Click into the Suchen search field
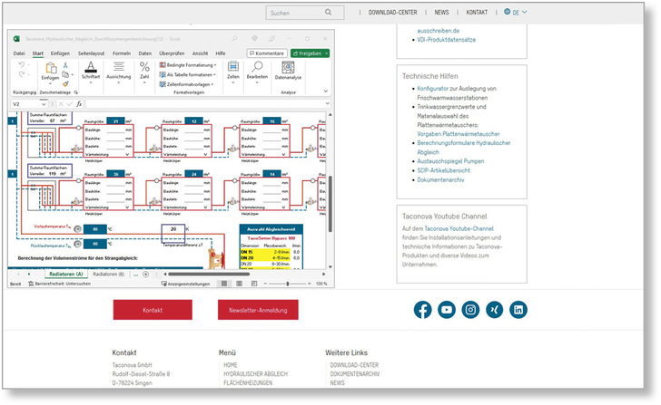The image size is (661, 405). (300, 14)
